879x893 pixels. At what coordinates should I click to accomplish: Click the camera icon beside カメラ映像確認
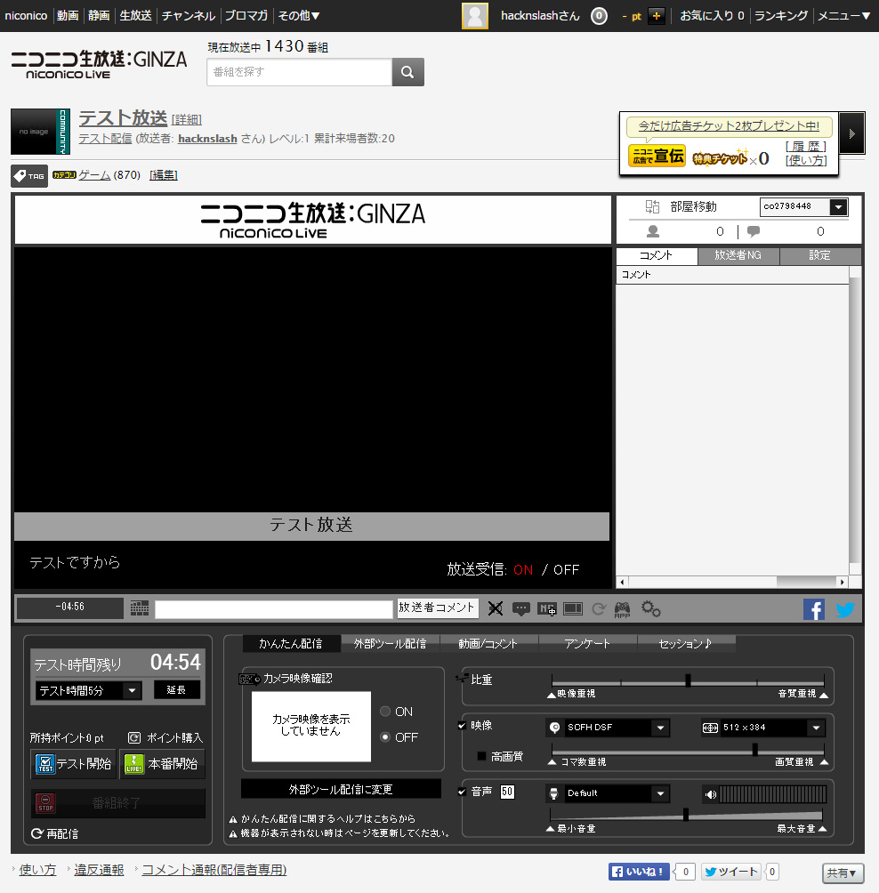click(249, 679)
